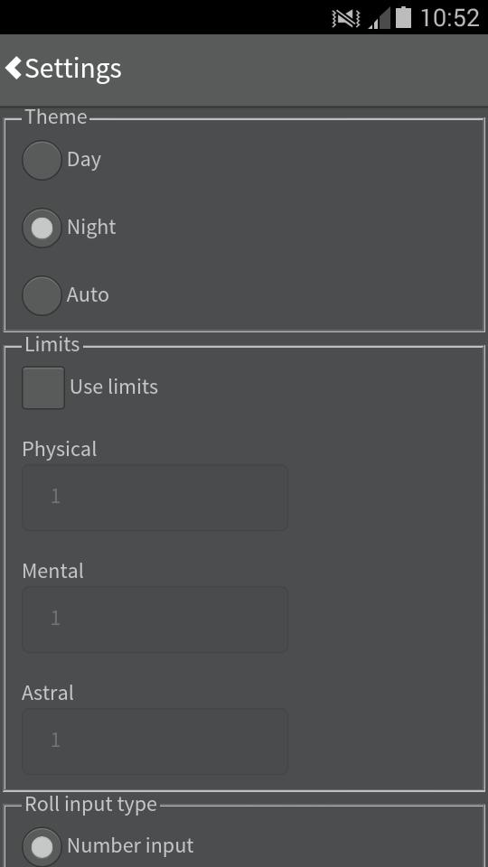The width and height of the screenshot is (488, 867).
Task: Tap the Day label text
Action: pos(84,160)
